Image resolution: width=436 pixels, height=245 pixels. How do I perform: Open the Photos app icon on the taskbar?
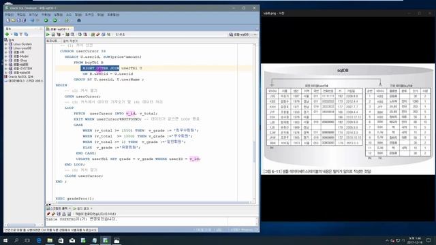[x=116, y=240]
